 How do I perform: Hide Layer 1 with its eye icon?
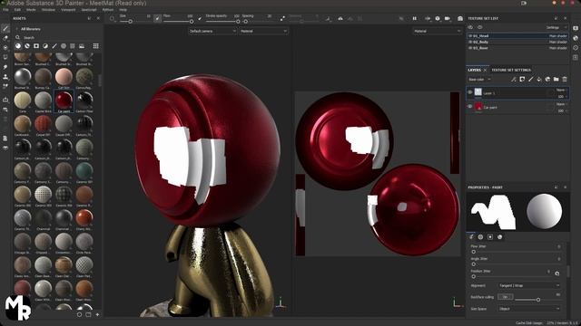[x=470, y=92]
